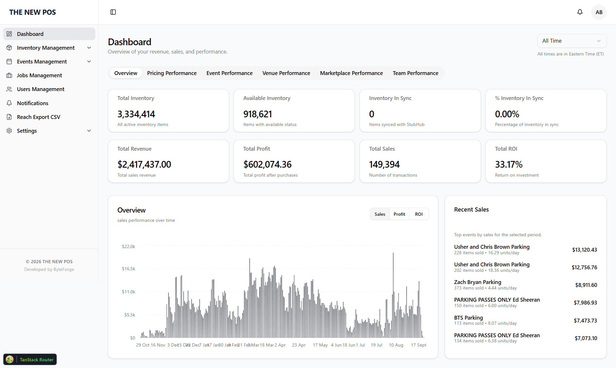Open the notifications bell in header
616x368 pixels.
580,12
